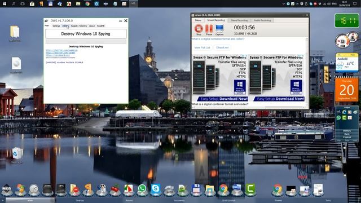
Task: Select the Quick Launch tab of the dock
Action: click(228, 201)
